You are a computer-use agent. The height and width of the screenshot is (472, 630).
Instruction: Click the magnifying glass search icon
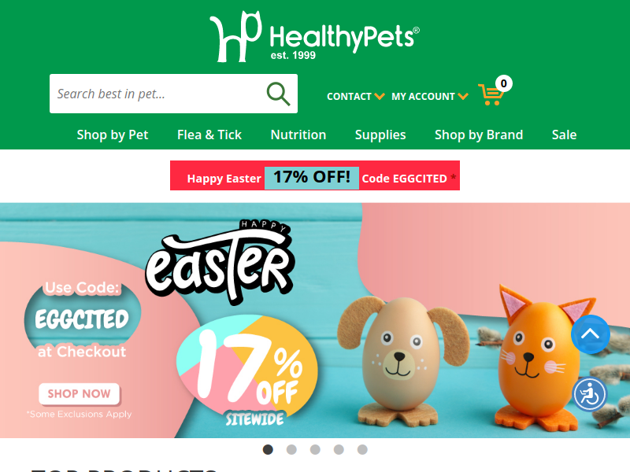[x=278, y=94]
